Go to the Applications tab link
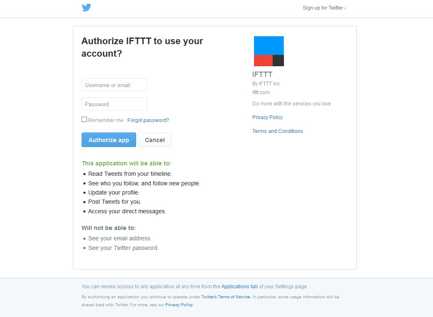Viewport: 433px width, 317px height. [x=239, y=286]
